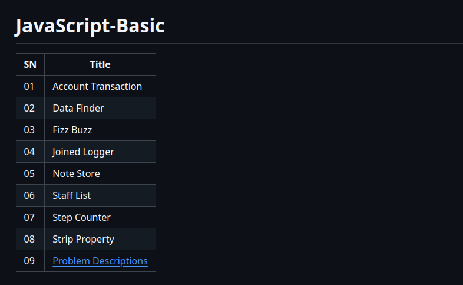Click the Fizz Buzz row title
Screen dimensions: 463x285
coord(72,130)
